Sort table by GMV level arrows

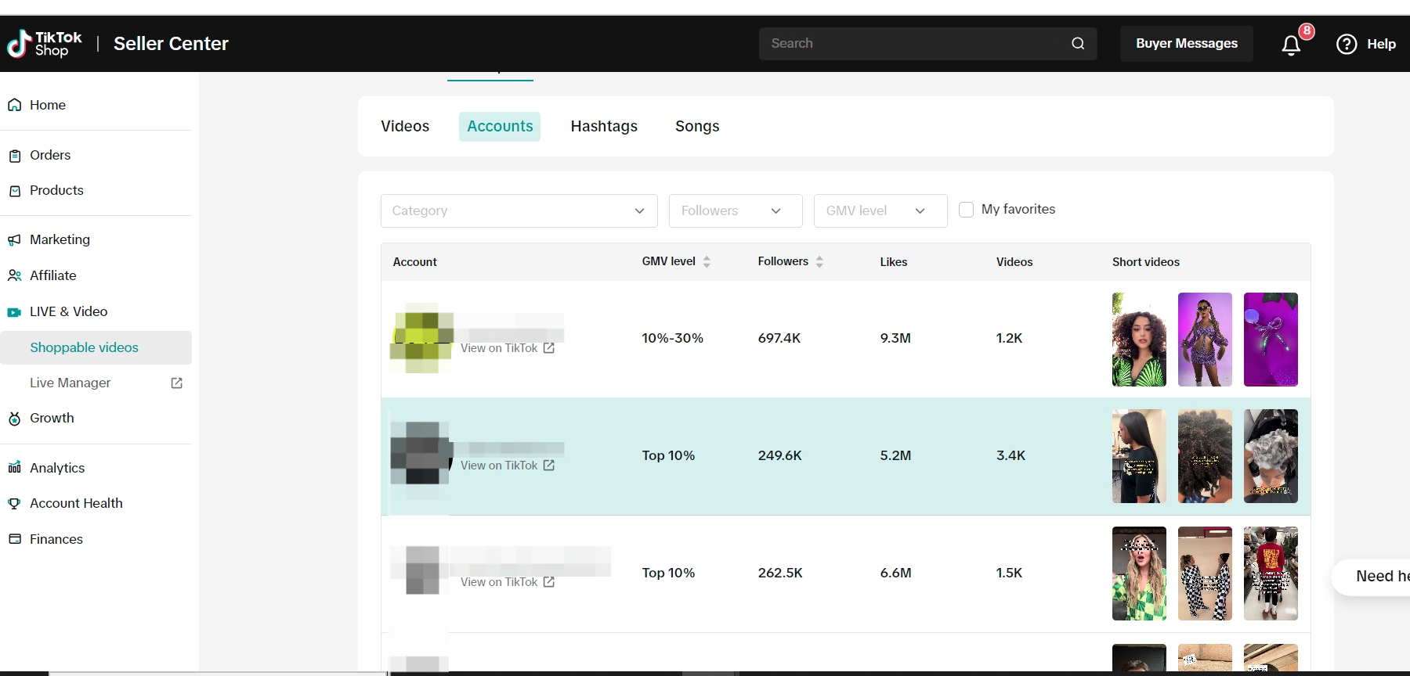[707, 262]
